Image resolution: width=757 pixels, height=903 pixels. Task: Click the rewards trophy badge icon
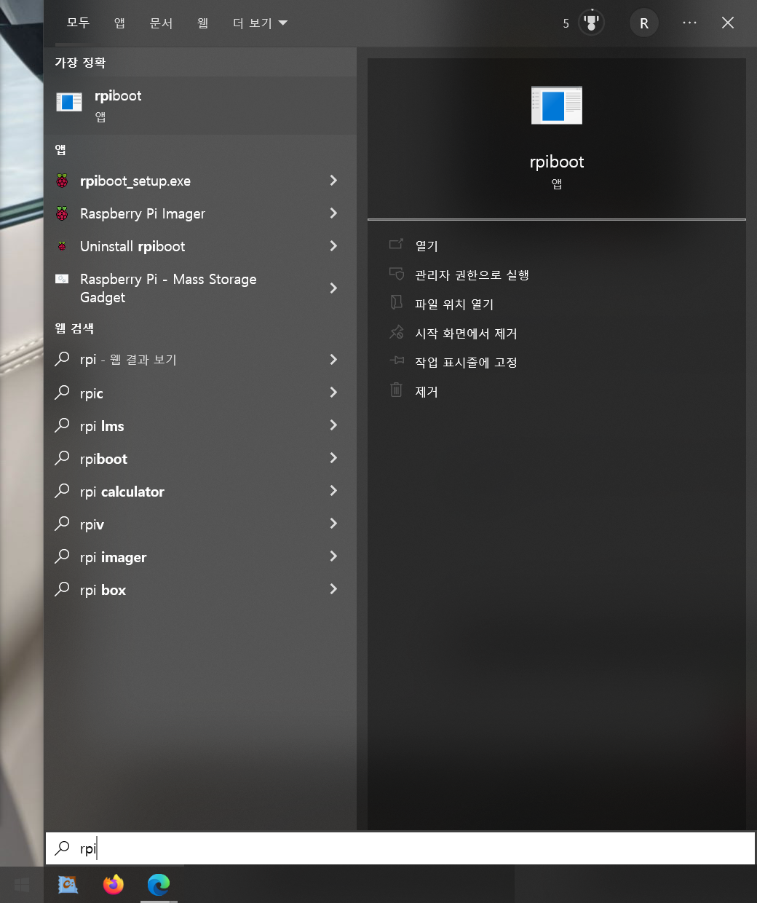tap(591, 23)
